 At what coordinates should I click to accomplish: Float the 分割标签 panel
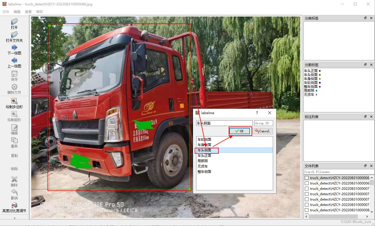[x=365, y=65]
